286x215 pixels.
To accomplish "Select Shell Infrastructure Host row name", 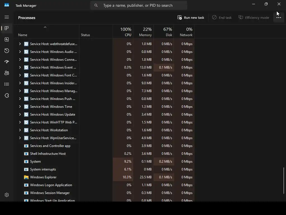I will point(48,154).
